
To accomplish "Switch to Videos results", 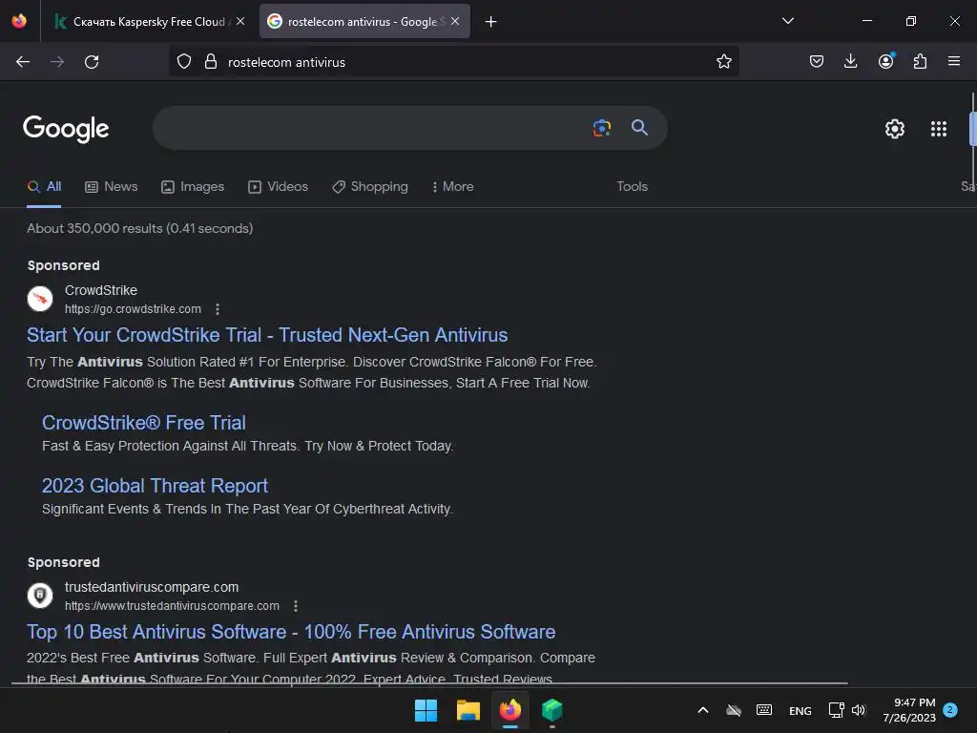I will coord(278,186).
